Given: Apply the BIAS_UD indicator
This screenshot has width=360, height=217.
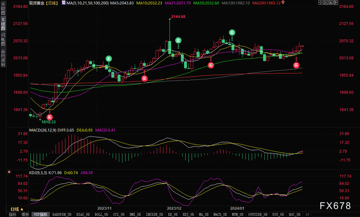Looking at the screenshot, I should point(83,214).
